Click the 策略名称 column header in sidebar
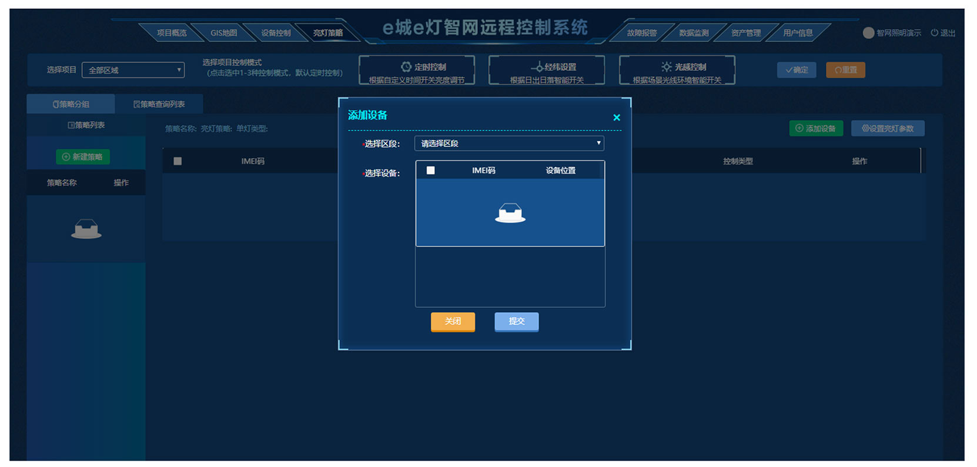The width and height of the screenshot is (977, 467). pos(62,183)
